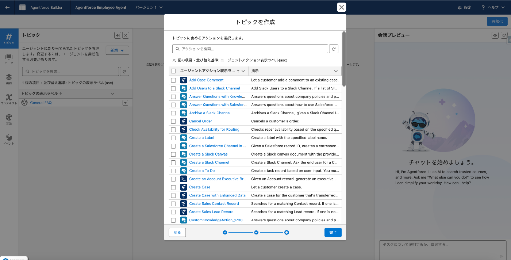Open the Language (言語) sidebar icon
This screenshot has width=511, height=260.
coord(9,119)
